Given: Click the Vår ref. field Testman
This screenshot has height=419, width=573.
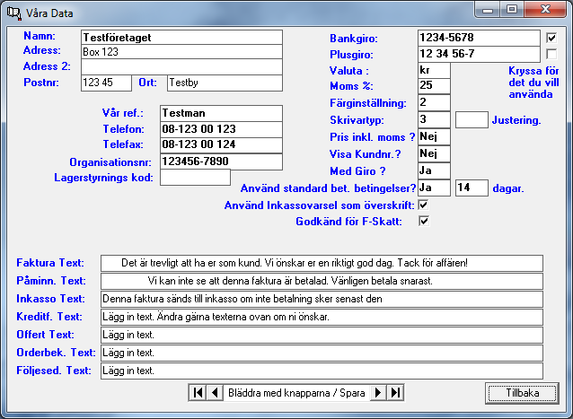Looking at the screenshot, I should [x=221, y=113].
